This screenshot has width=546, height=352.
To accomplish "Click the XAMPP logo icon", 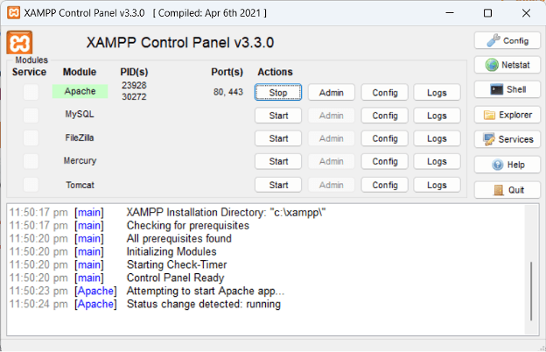I will (x=19, y=43).
